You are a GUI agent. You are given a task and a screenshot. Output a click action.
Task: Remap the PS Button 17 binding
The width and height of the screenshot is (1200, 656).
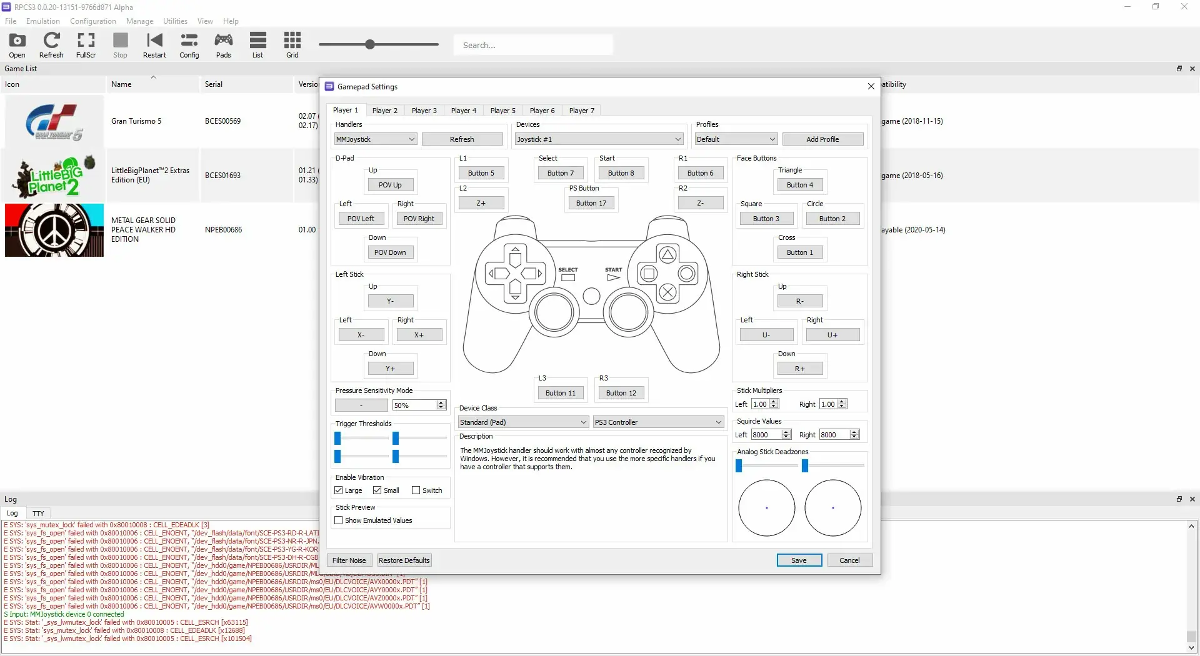pos(591,203)
